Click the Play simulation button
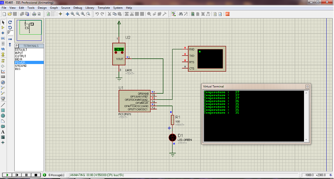 tap(7, 175)
